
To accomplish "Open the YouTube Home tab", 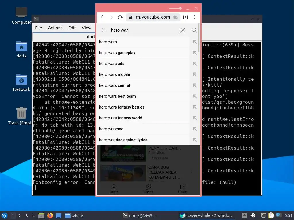I will pyautogui.click(x=114, y=189).
